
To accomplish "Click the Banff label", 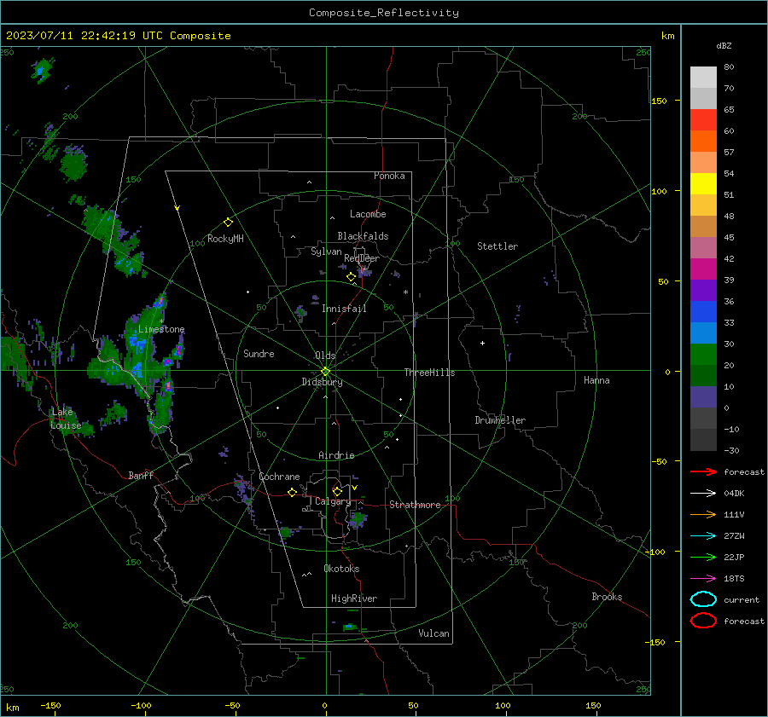I will [x=141, y=475].
